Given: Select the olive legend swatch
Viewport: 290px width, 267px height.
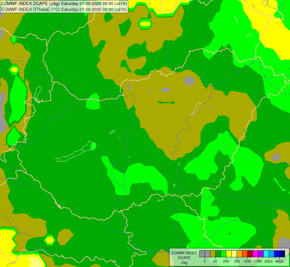Looking at the screenshot, I should coord(213,254).
